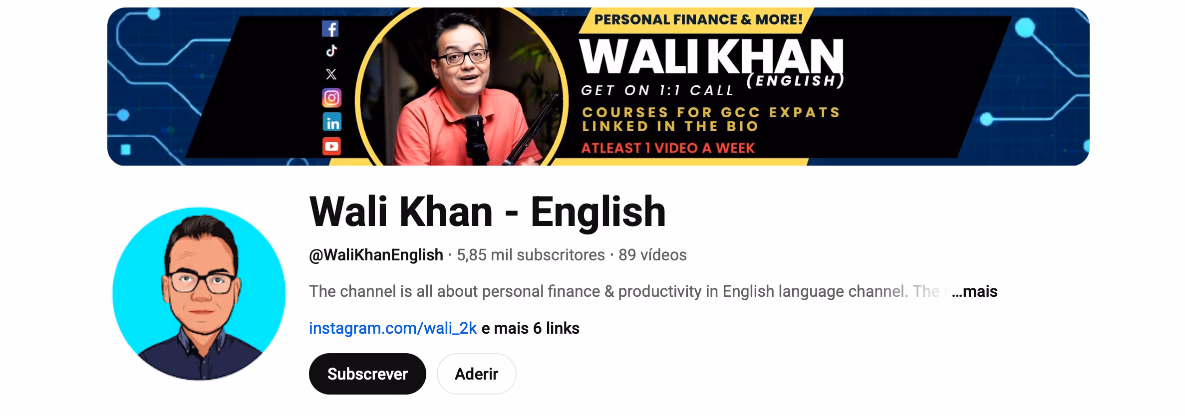Click the YouTube icon in the banner

coord(331,146)
